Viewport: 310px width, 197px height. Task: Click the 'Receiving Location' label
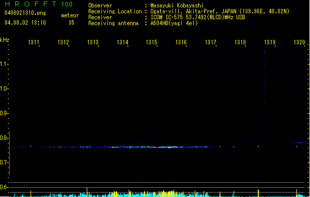[x=115, y=11]
